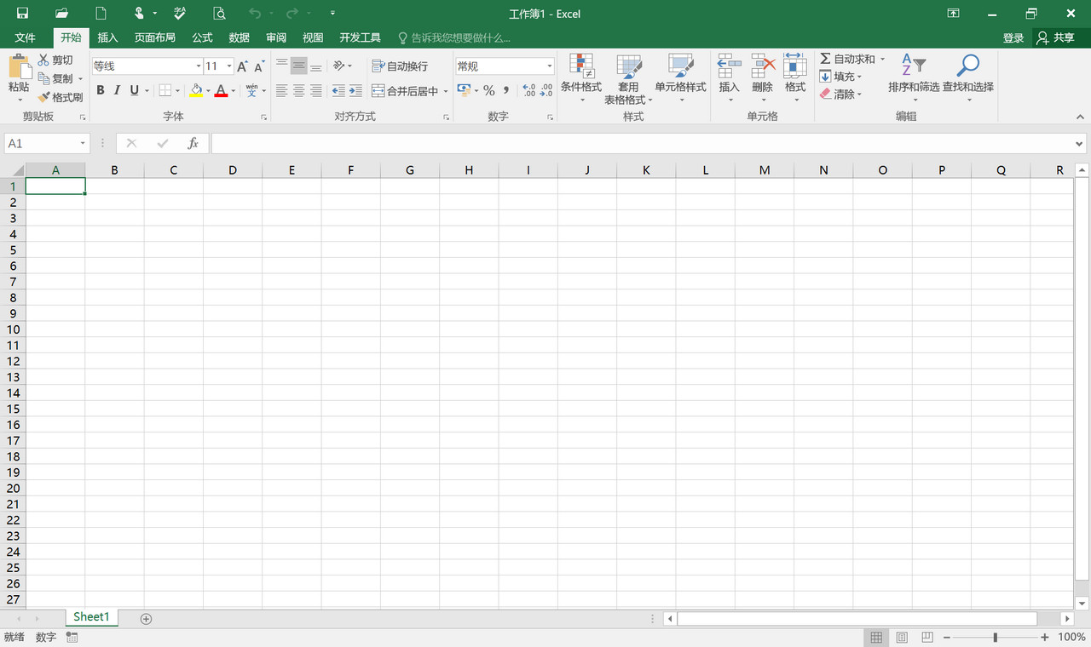Click the Tell me search box
Image resolution: width=1091 pixels, height=647 pixels.
pos(454,37)
